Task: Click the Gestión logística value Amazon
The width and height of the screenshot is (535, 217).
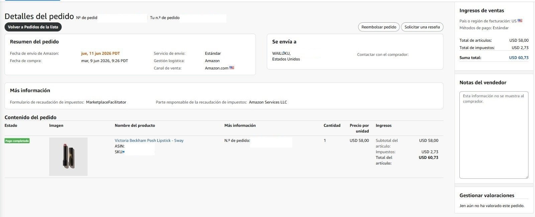Action: click(212, 61)
